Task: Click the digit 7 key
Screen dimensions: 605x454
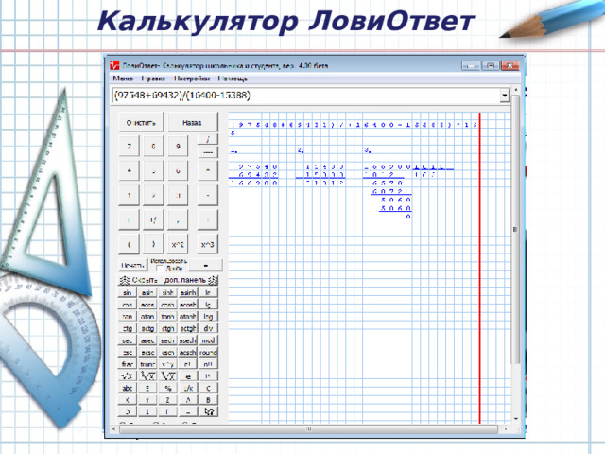Action: pyautogui.click(x=129, y=146)
